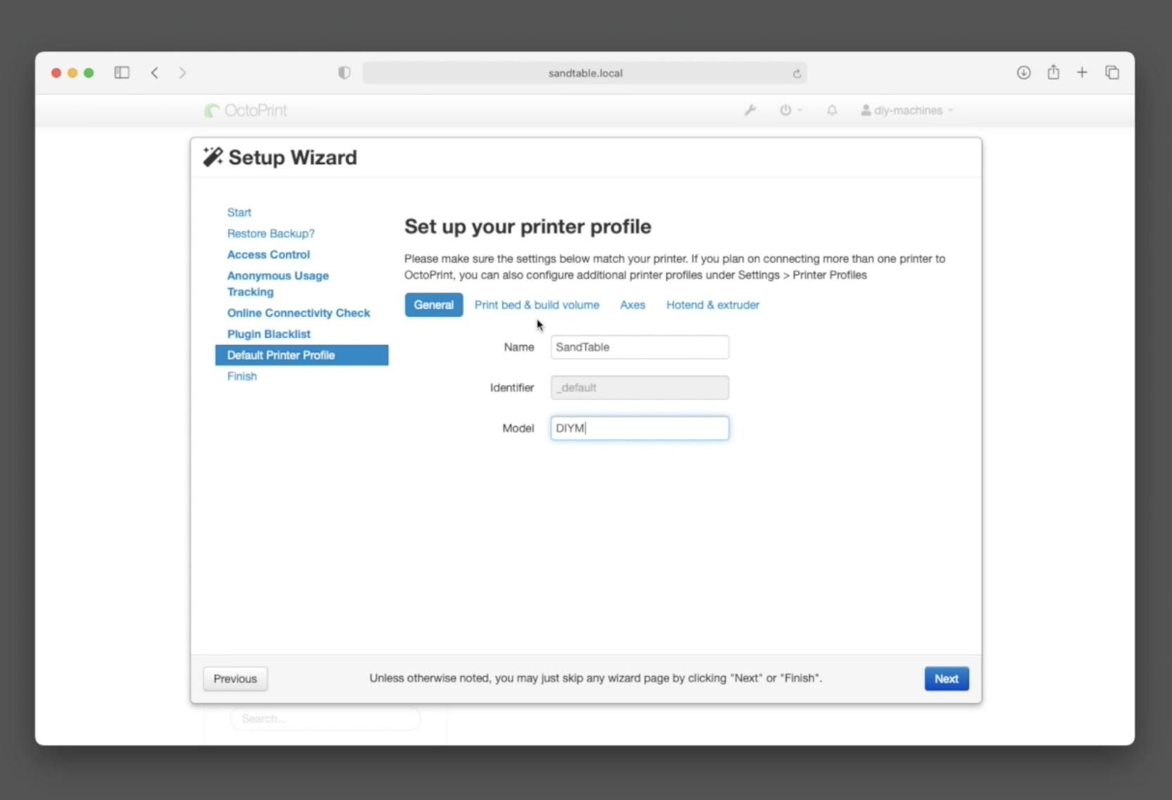
Task: Open Anonymous Usage Tracking step
Action: point(278,284)
